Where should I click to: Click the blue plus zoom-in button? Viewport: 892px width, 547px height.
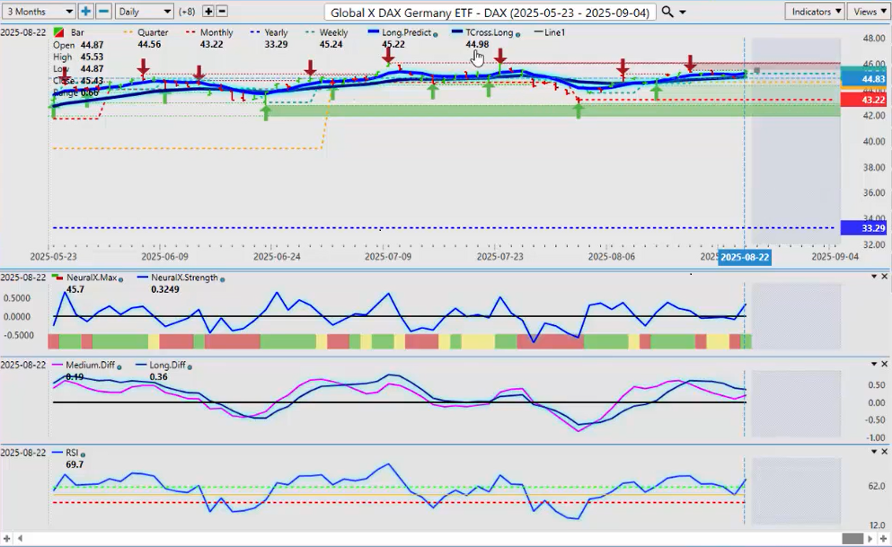(x=85, y=12)
